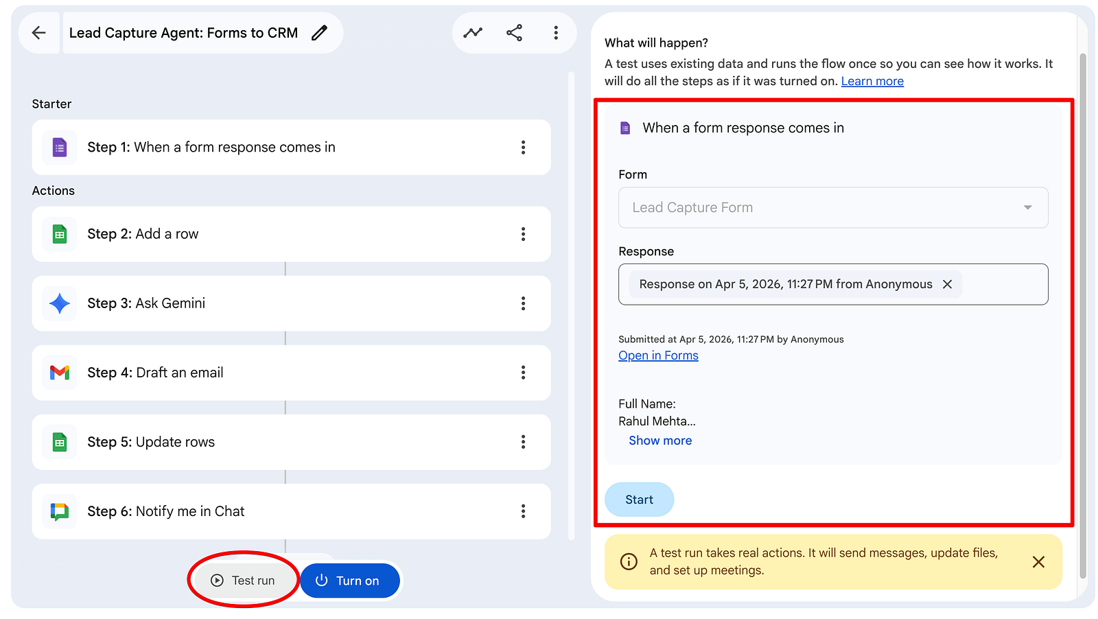Turn on the flow

[350, 581]
